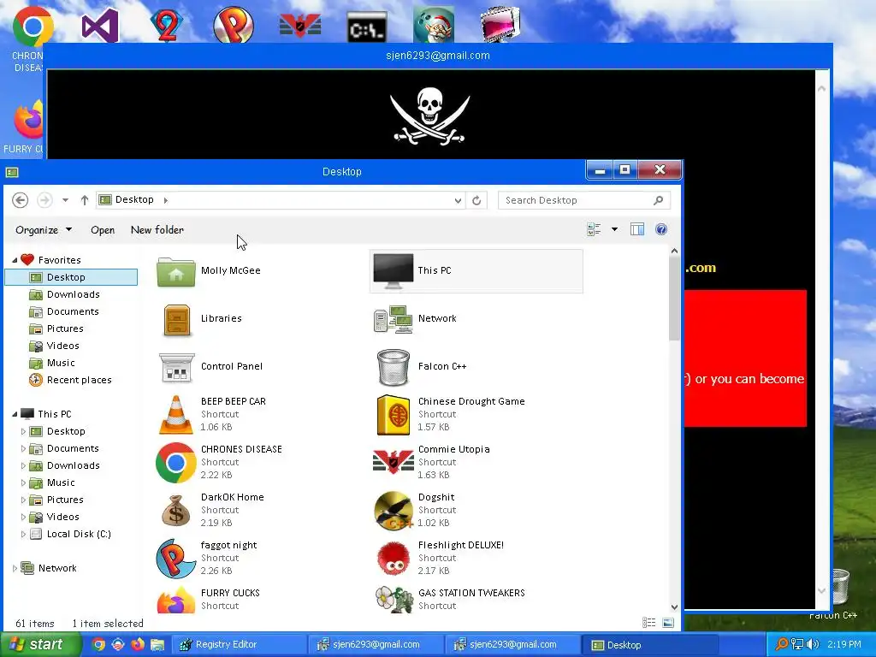The width and height of the screenshot is (876, 657).
Task: Open the Organize dropdown menu
Action: pyautogui.click(x=44, y=229)
